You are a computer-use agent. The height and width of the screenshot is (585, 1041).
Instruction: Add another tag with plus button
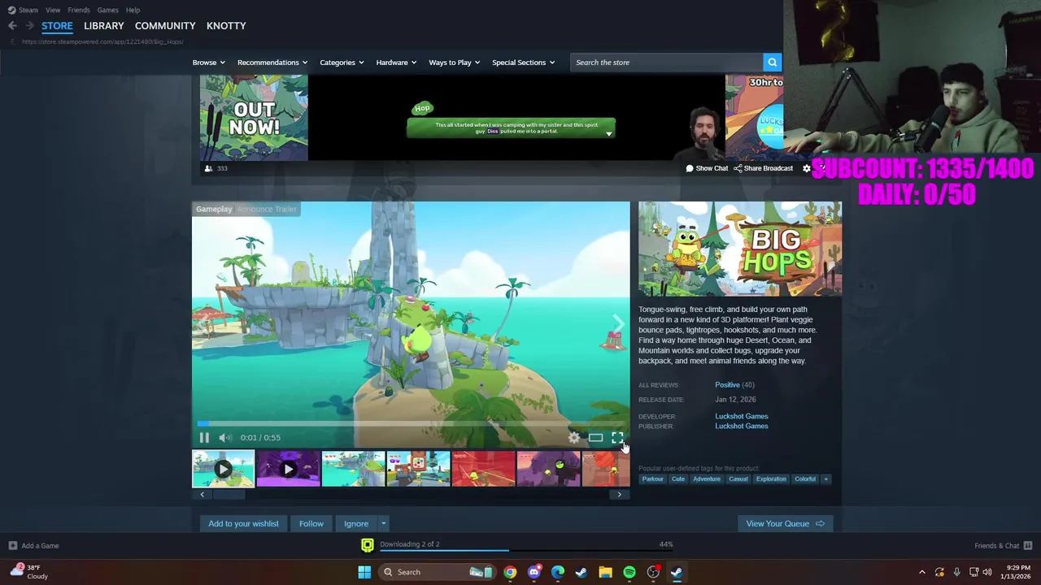[x=825, y=479]
